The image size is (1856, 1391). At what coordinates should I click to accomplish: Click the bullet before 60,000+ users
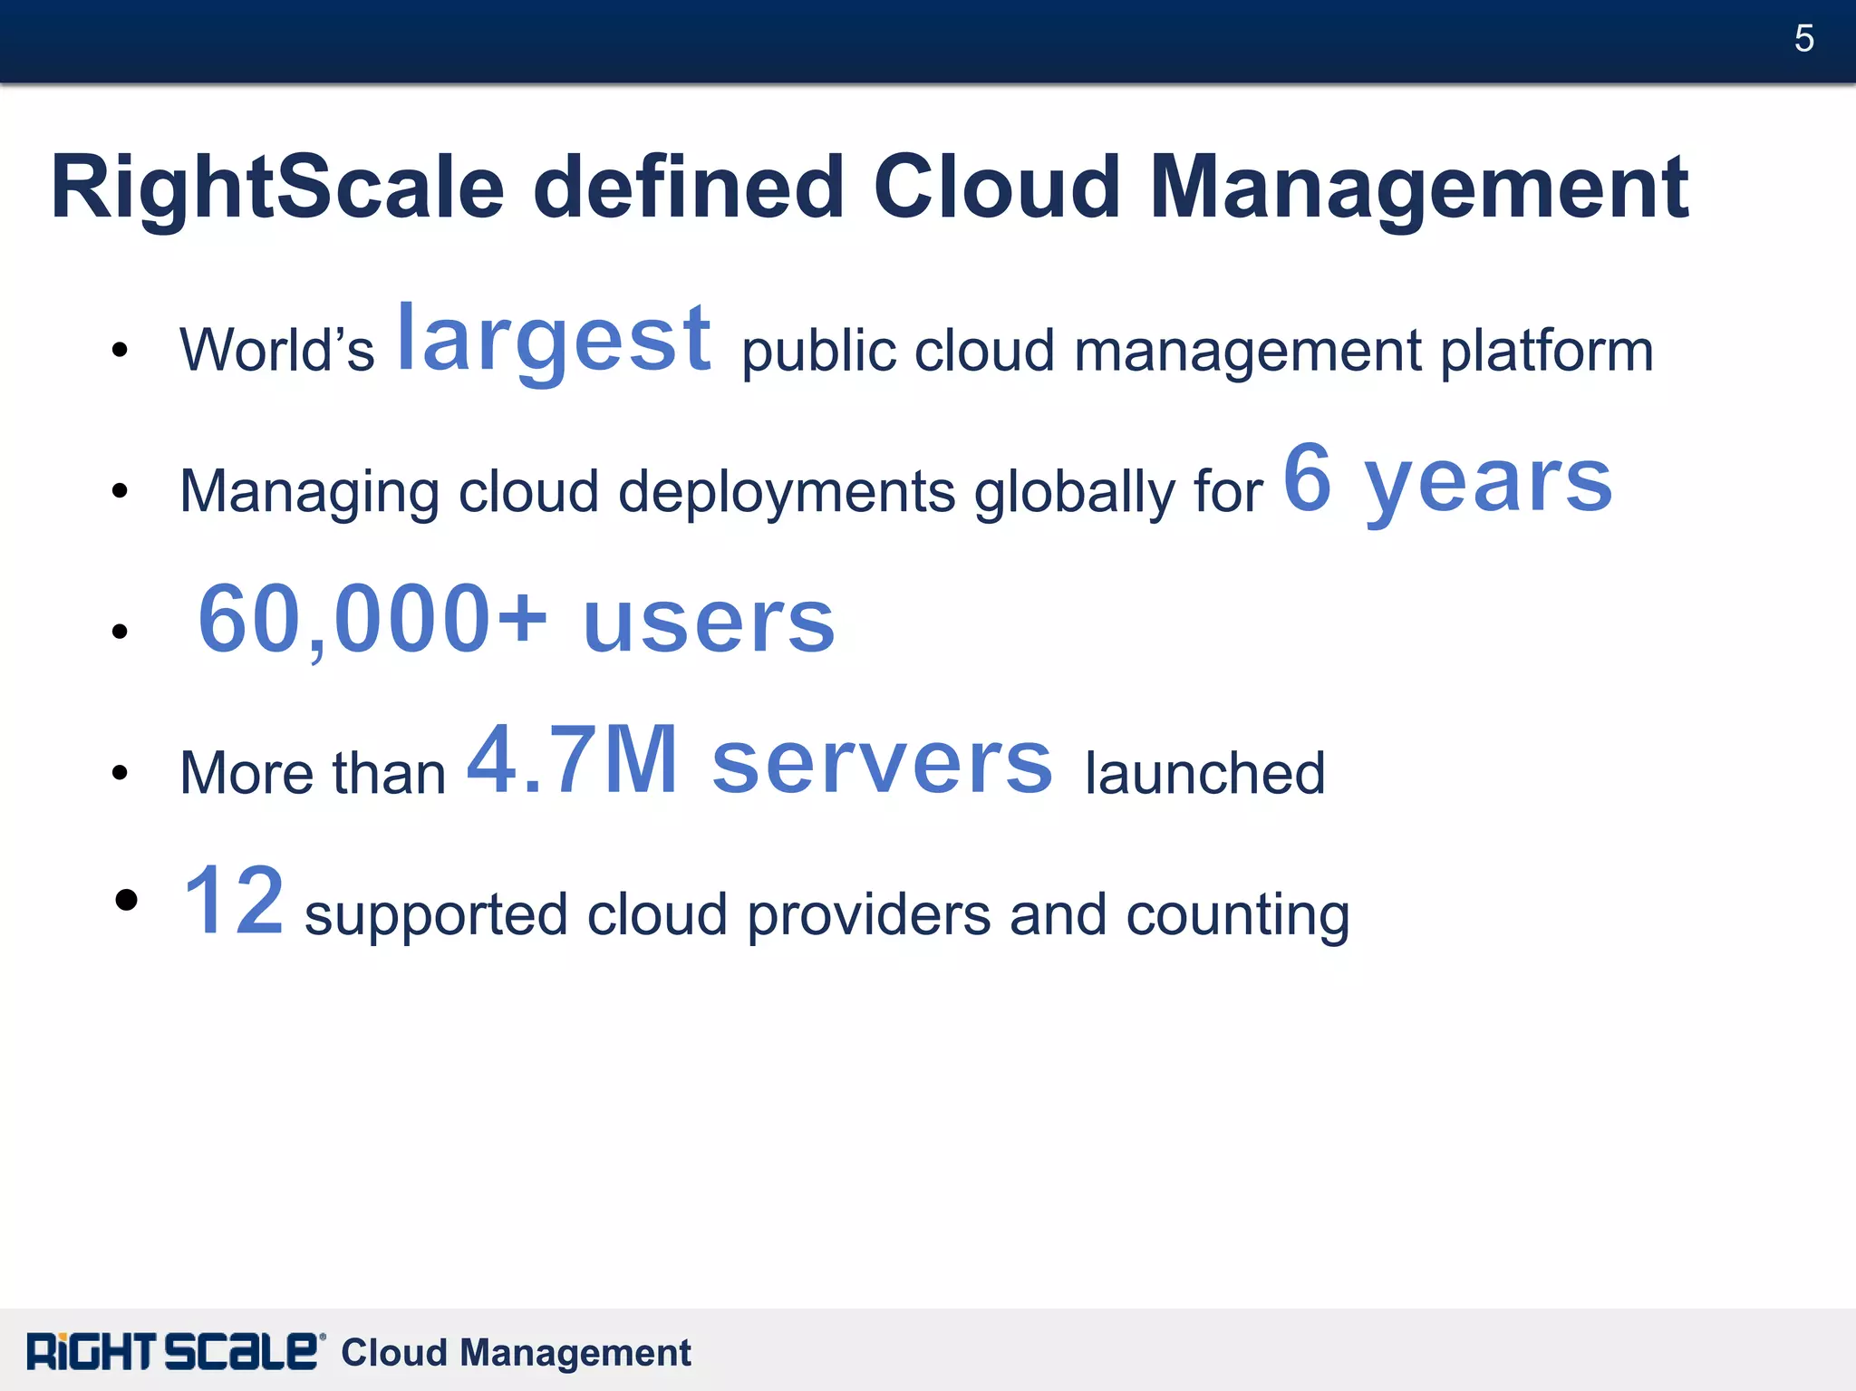(120, 632)
